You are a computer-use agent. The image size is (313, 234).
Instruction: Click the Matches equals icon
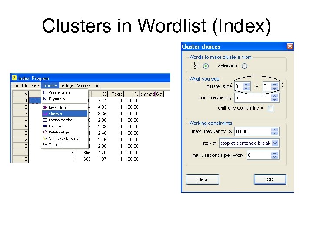(x=45, y=126)
